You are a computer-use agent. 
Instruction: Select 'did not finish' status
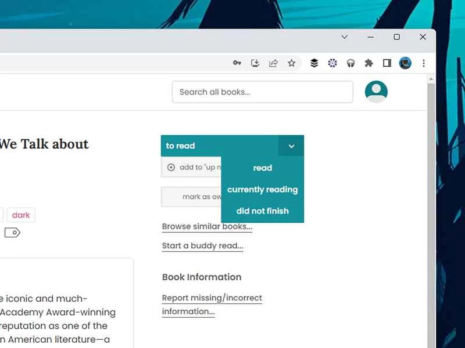coord(262,211)
